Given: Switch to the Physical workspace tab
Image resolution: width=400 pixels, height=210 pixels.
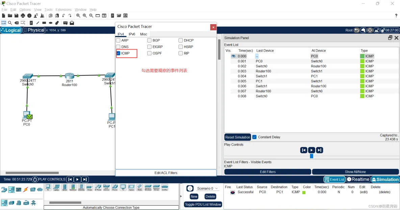Looking at the screenshot, I should coord(34,30).
